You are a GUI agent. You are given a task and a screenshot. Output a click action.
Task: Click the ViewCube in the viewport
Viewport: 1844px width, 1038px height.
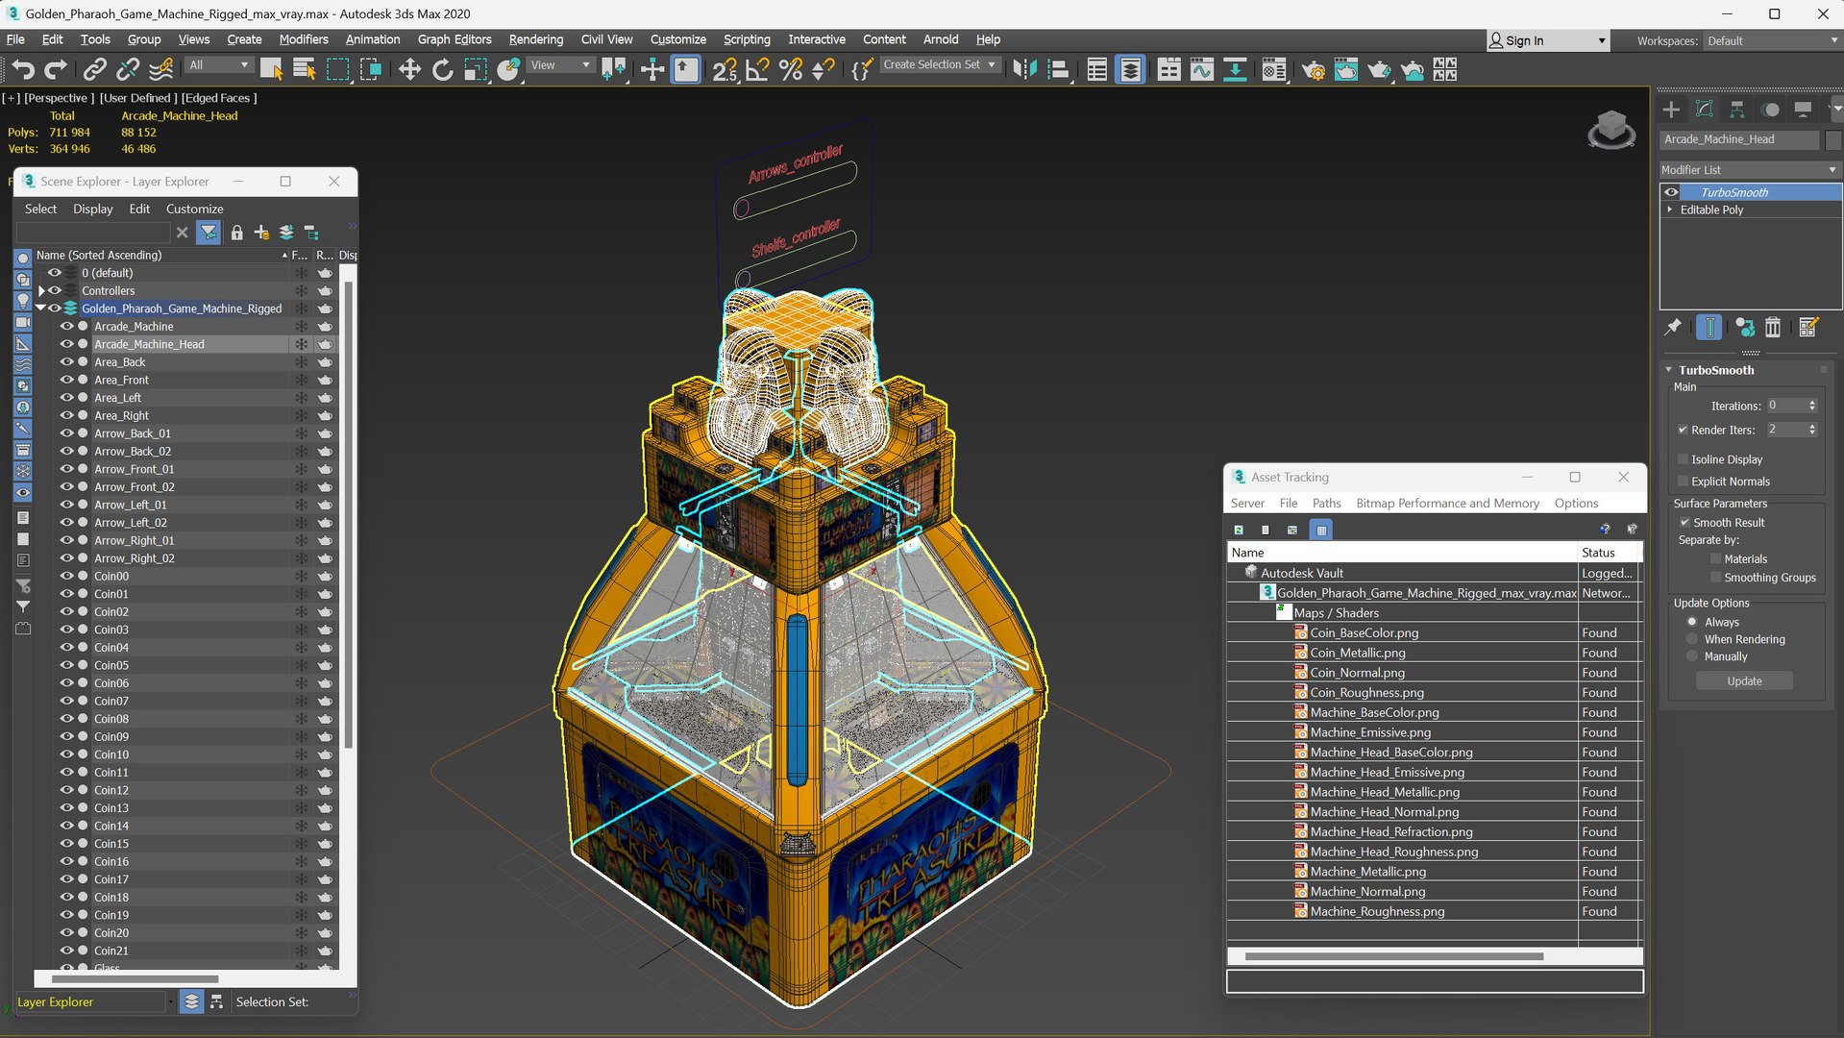pos(1611,130)
